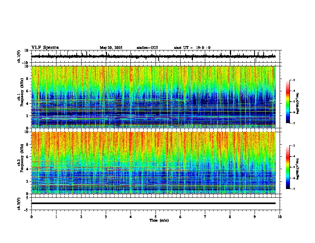The image size is (315, 243).
Task: Click the 3 tick label on Time axis
Action: click(x=106, y=217)
